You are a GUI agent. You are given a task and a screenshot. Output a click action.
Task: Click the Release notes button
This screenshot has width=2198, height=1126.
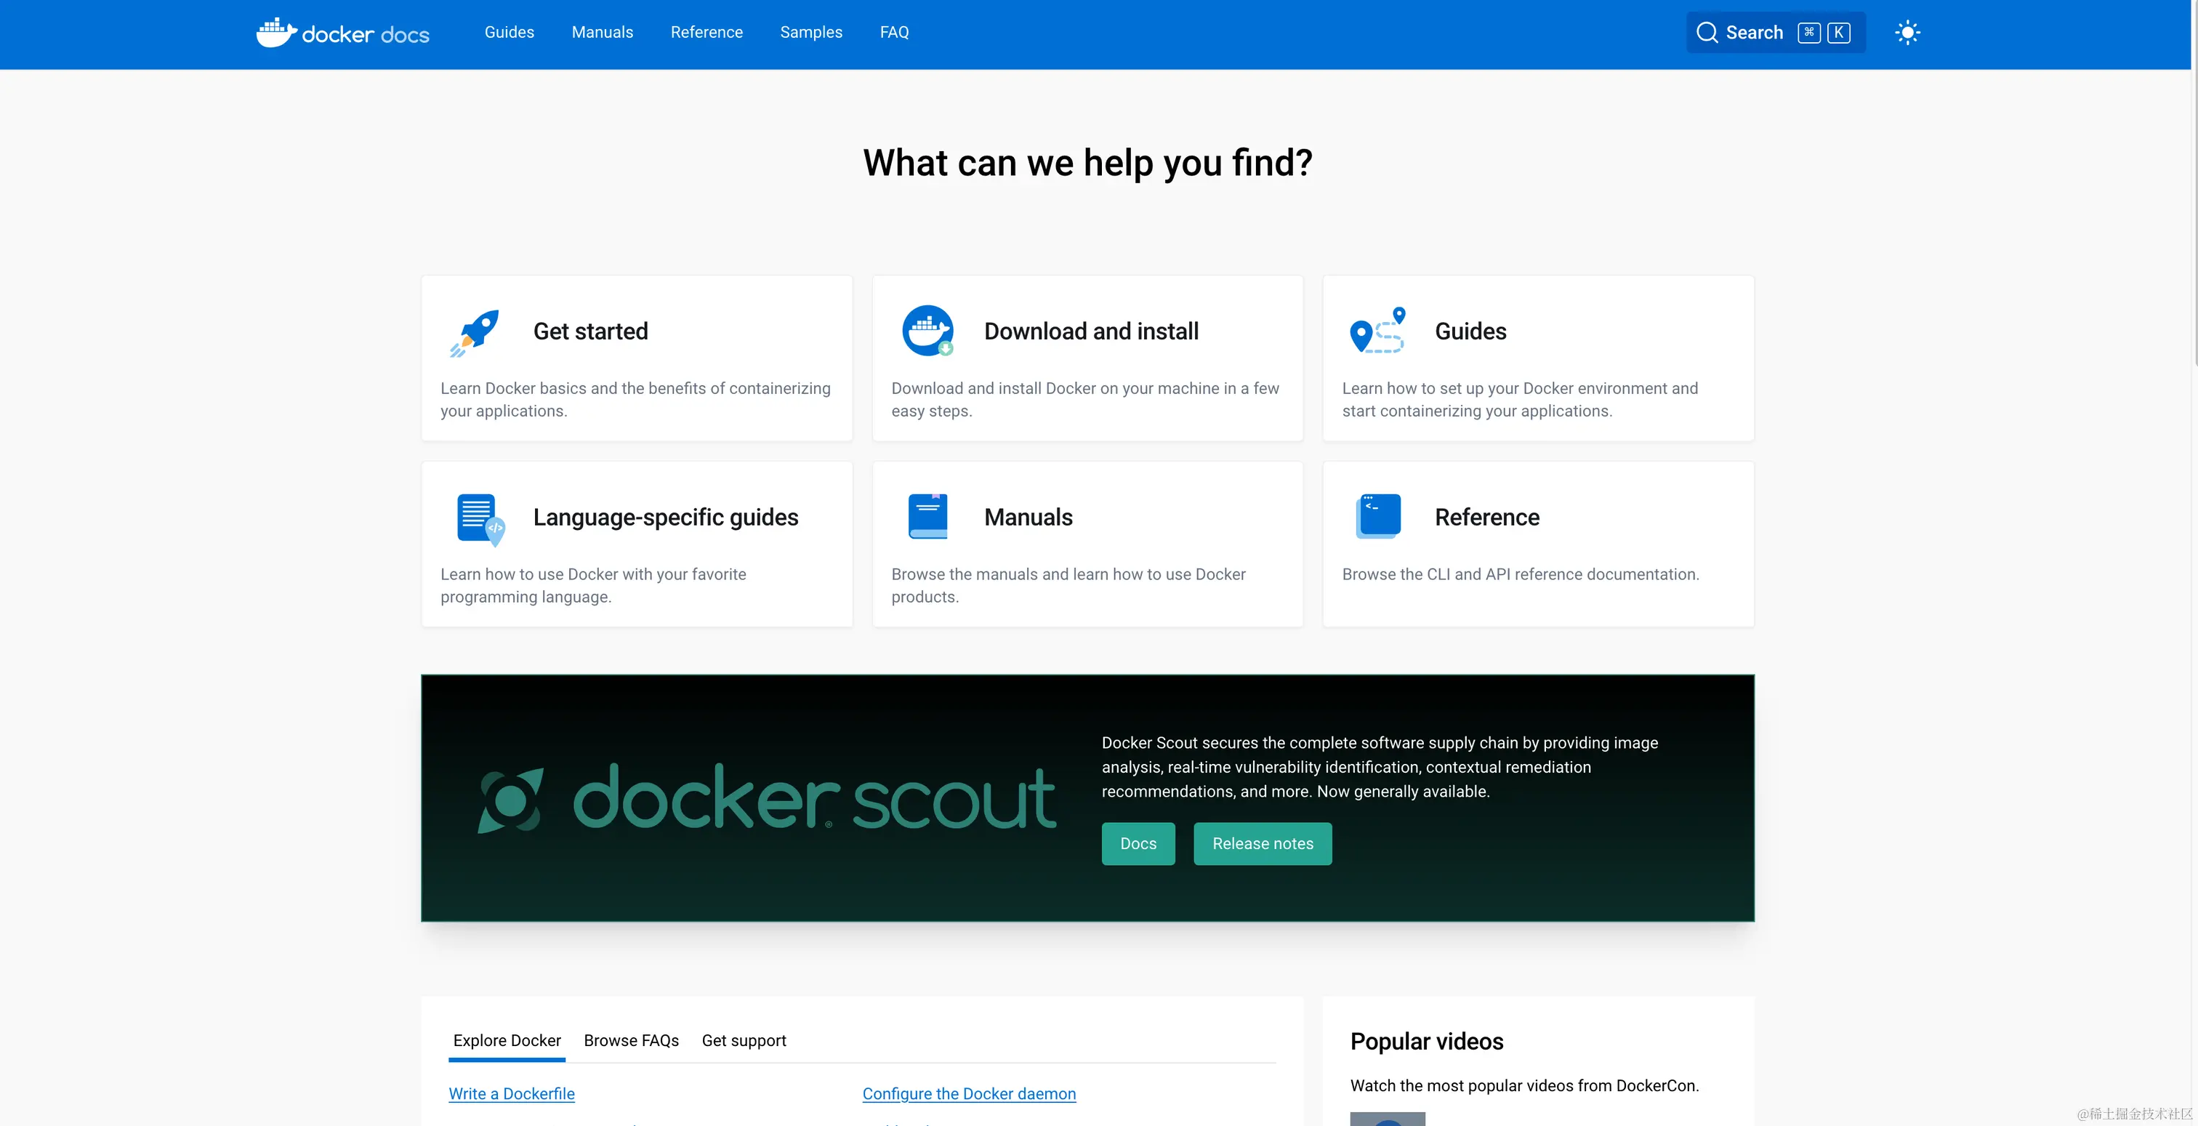pos(1262,844)
